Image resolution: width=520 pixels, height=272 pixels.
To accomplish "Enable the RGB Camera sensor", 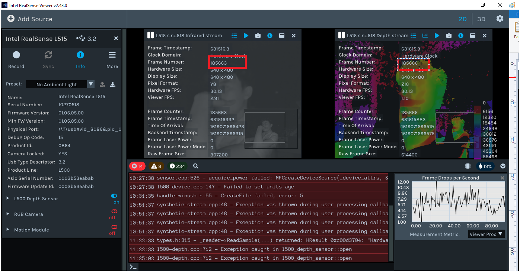I will 114,212.
